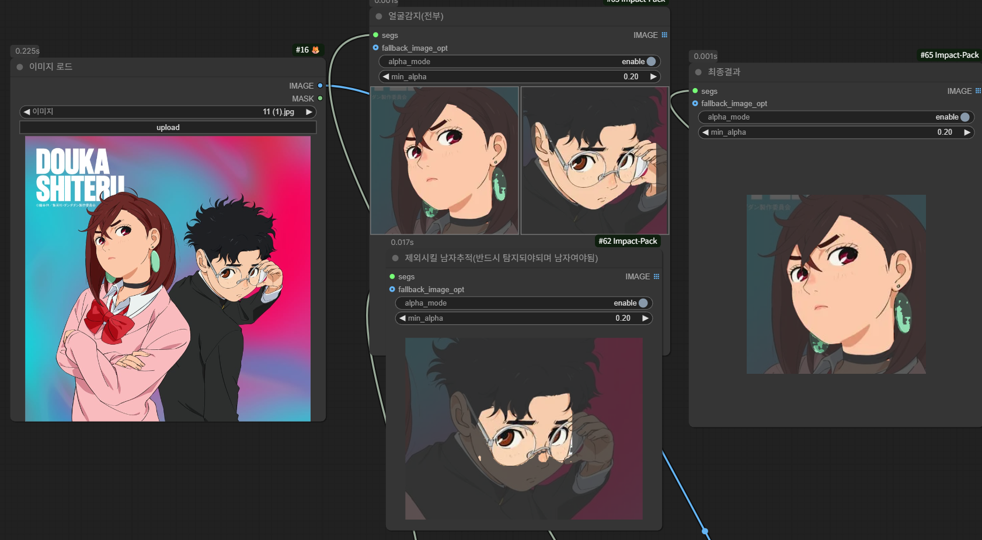Decrease min_alpha in 최종결과 node
Screen dimensions: 982x540
pyautogui.click(x=705, y=132)
